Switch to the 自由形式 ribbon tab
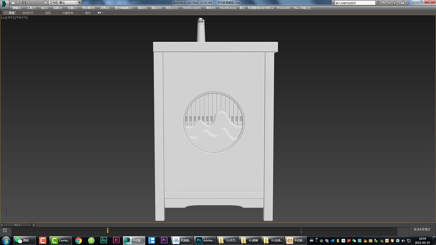The height and width of the screenshot is (245, 436). point(28,13)
